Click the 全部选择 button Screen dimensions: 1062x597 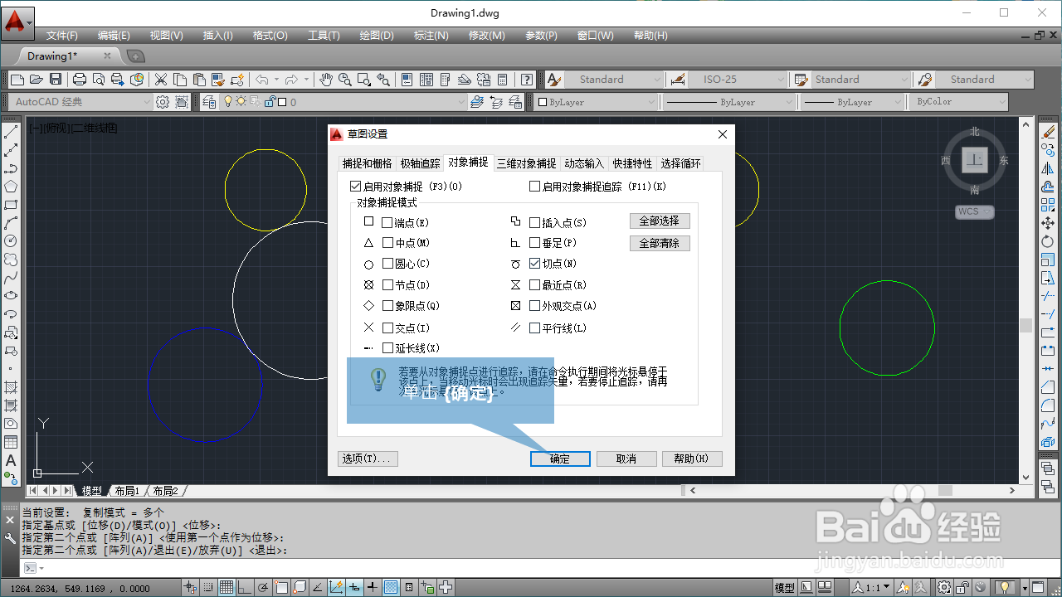pyautogui.click(x=660, y=221)
